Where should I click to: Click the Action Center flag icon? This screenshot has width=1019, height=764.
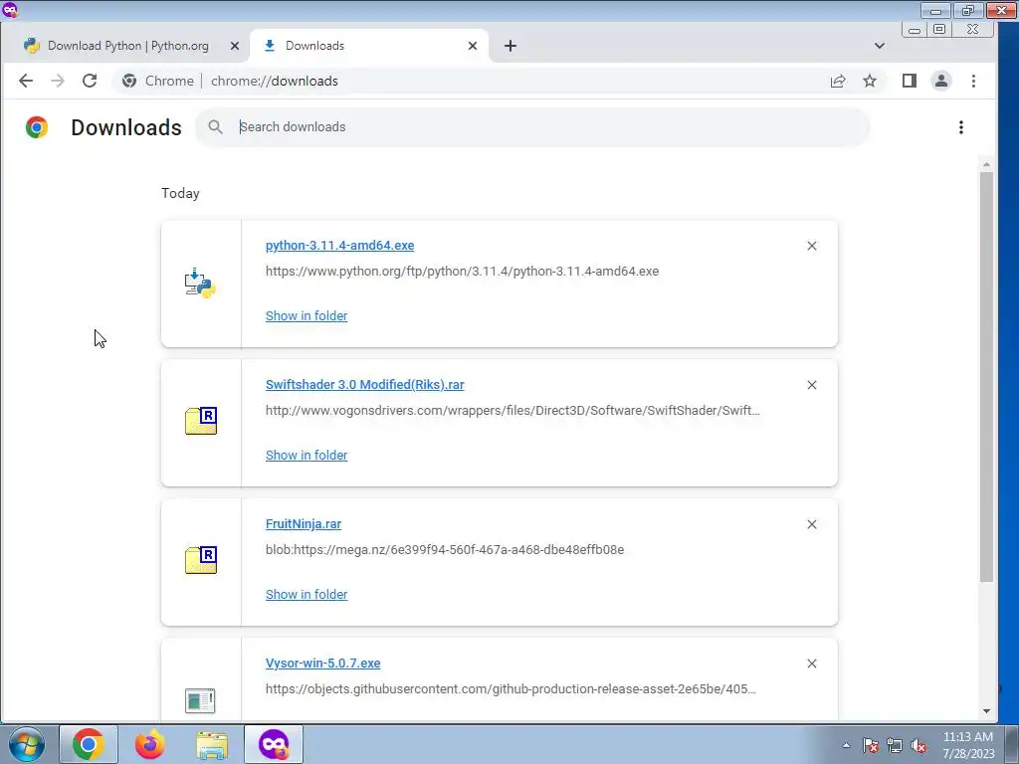870,745
